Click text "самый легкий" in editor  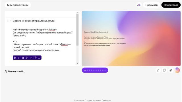[x=21, y=47]
